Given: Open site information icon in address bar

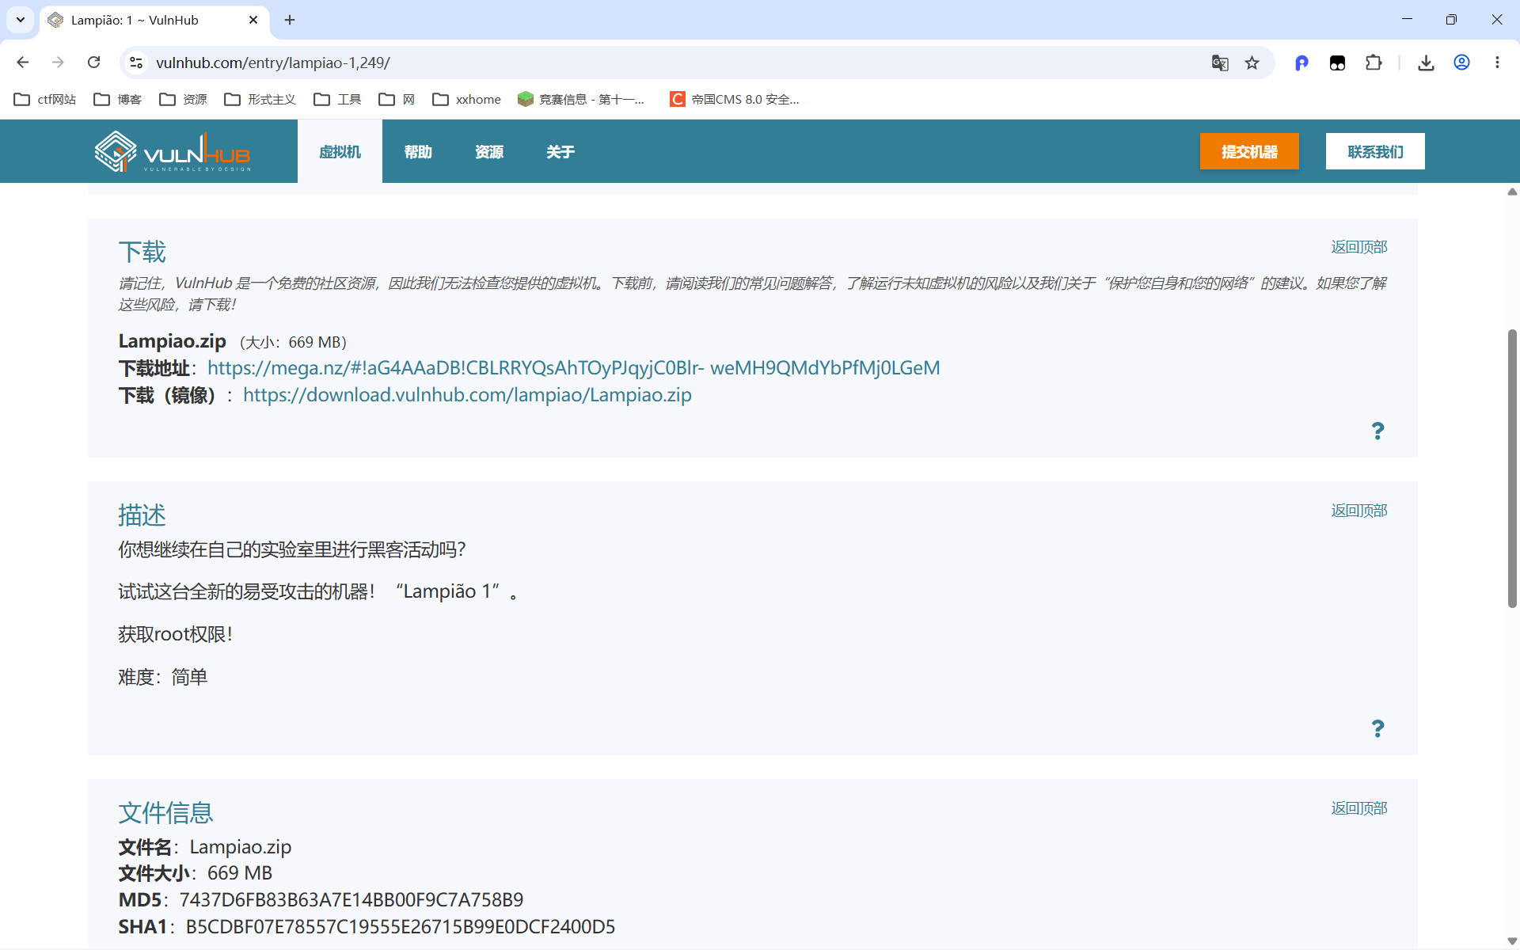Looking at the screenshot, I should [x=136, y=63].
